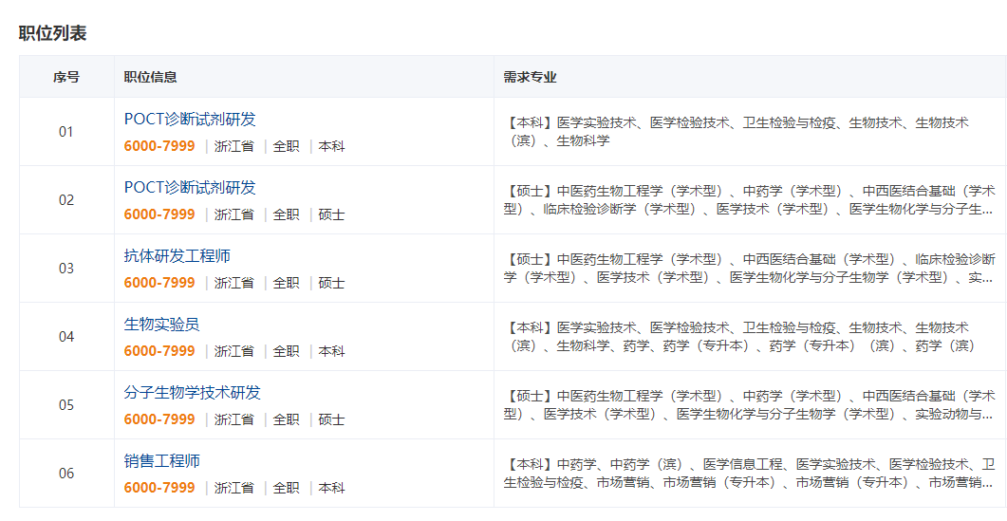Click 全职 in the 分子生物学技术研发 row
Screen dimensions: 1007x521
tap(286, 419)
